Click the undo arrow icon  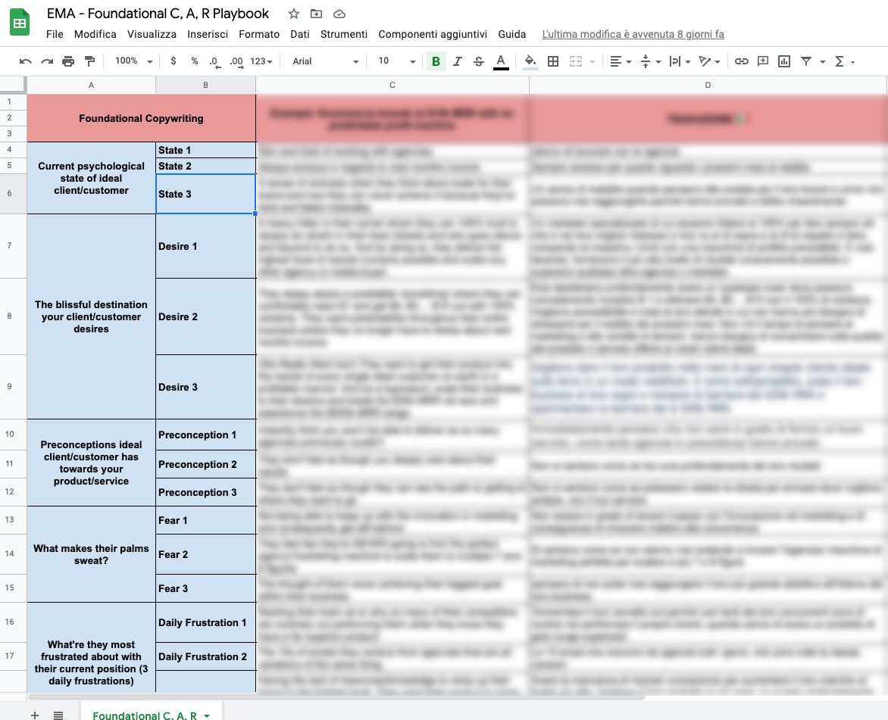(26, 61)
